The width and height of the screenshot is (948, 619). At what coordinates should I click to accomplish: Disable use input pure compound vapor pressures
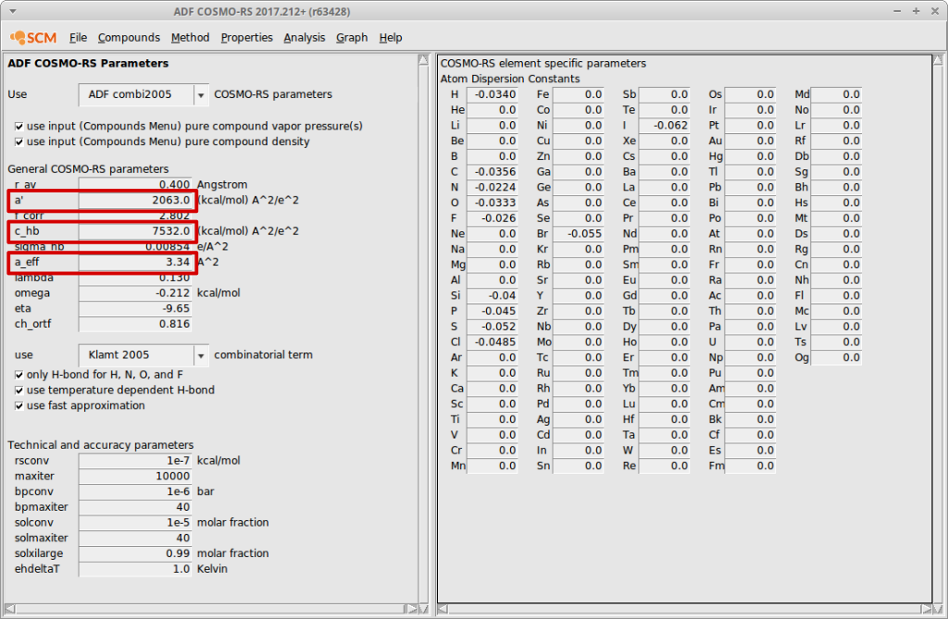pos(20,126)
